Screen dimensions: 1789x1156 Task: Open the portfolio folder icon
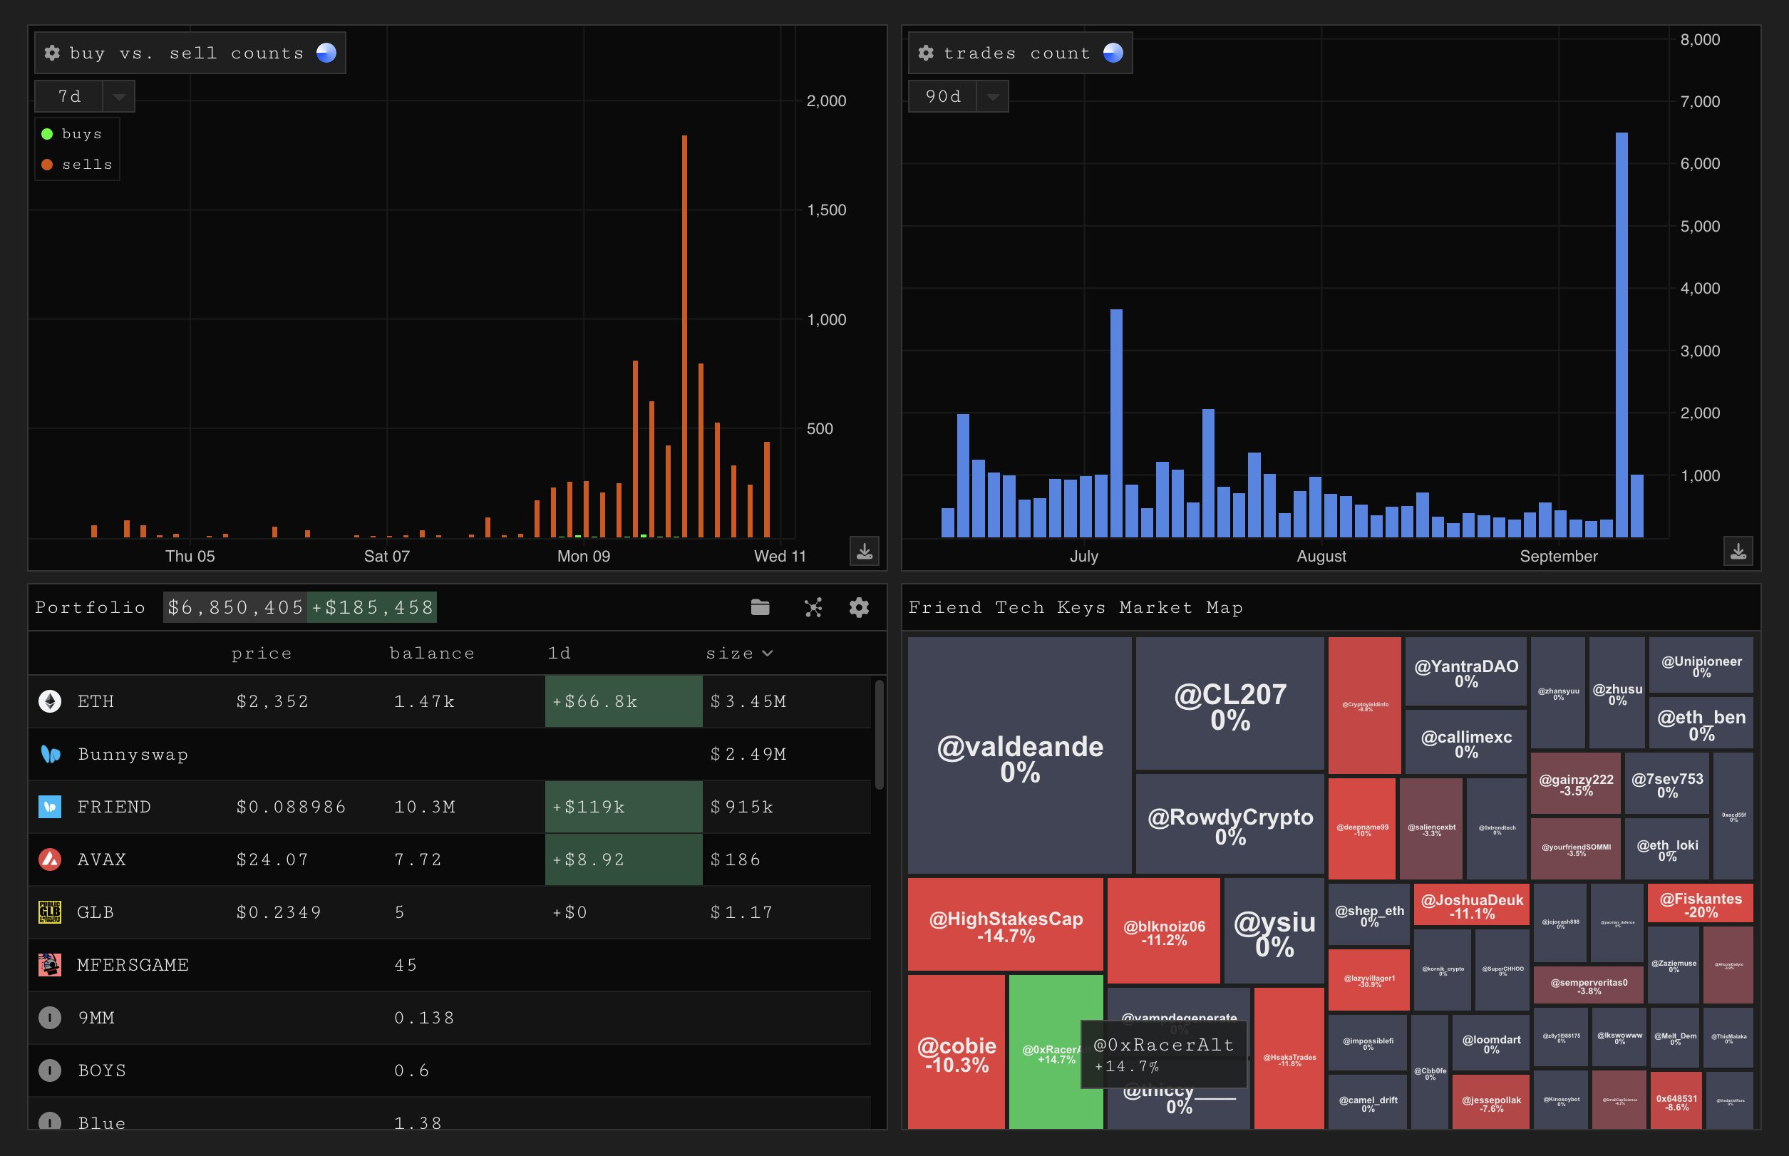760,607
